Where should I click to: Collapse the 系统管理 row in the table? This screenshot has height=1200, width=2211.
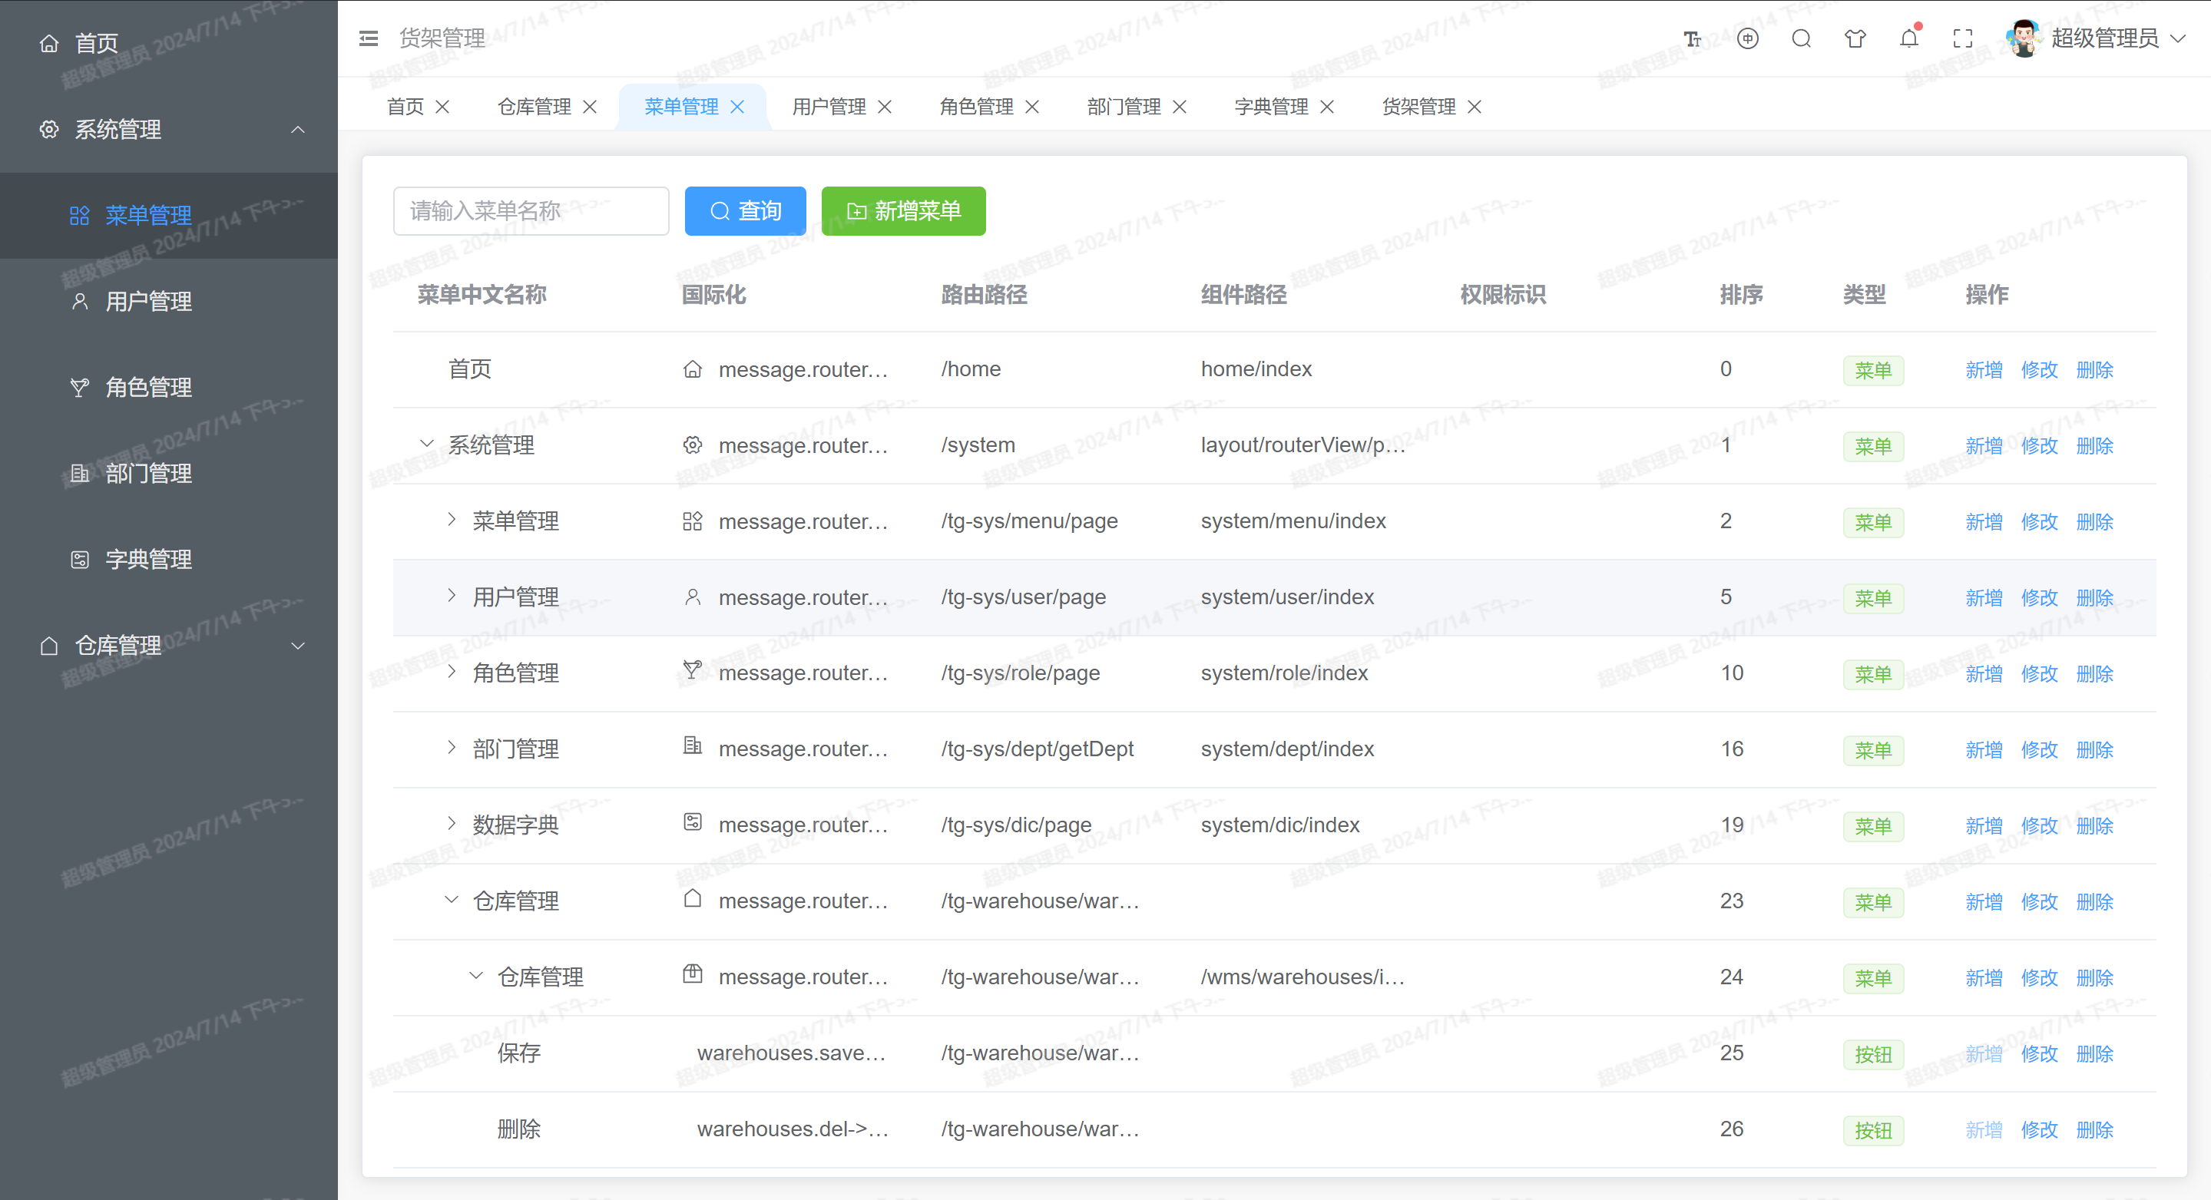point(426,444)
